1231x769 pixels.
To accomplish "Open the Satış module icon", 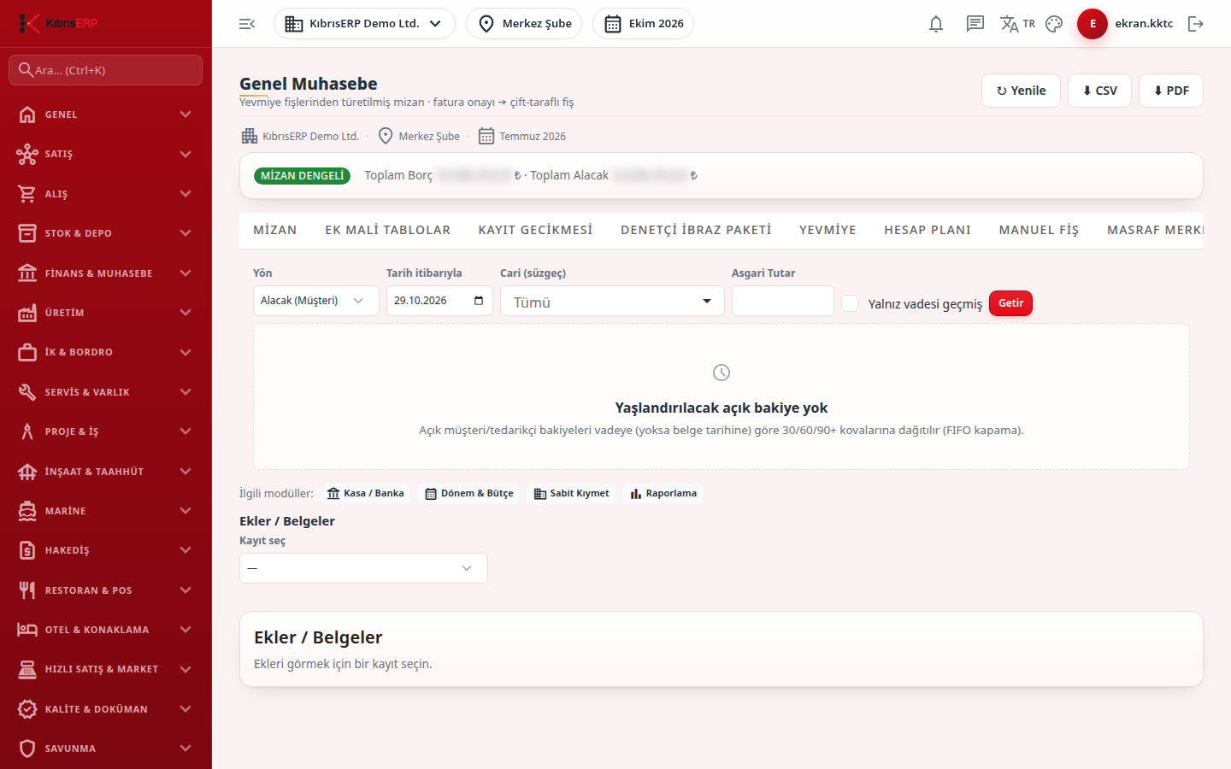I will 27,154.
